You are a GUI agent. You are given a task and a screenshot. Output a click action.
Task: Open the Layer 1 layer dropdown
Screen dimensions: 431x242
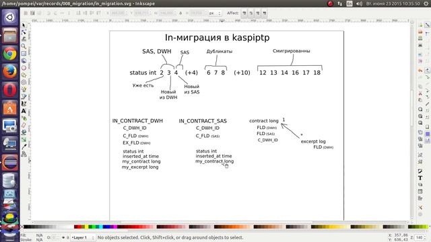click(83, 237)
